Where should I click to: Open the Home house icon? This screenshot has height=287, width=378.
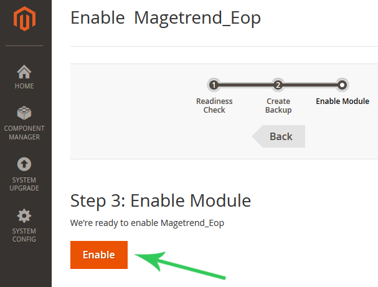tap(24, 72)
